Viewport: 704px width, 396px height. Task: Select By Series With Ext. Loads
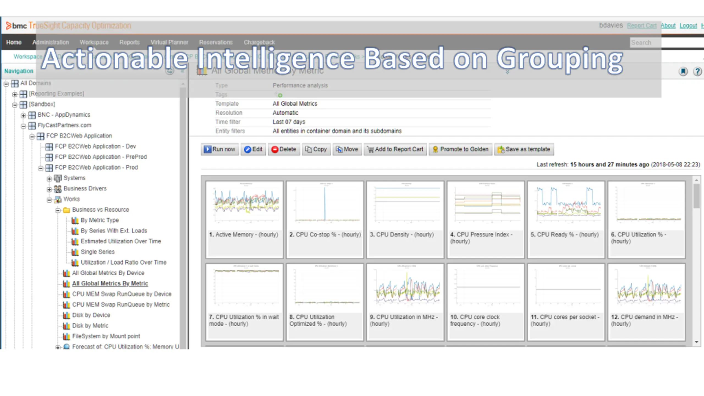114,231
